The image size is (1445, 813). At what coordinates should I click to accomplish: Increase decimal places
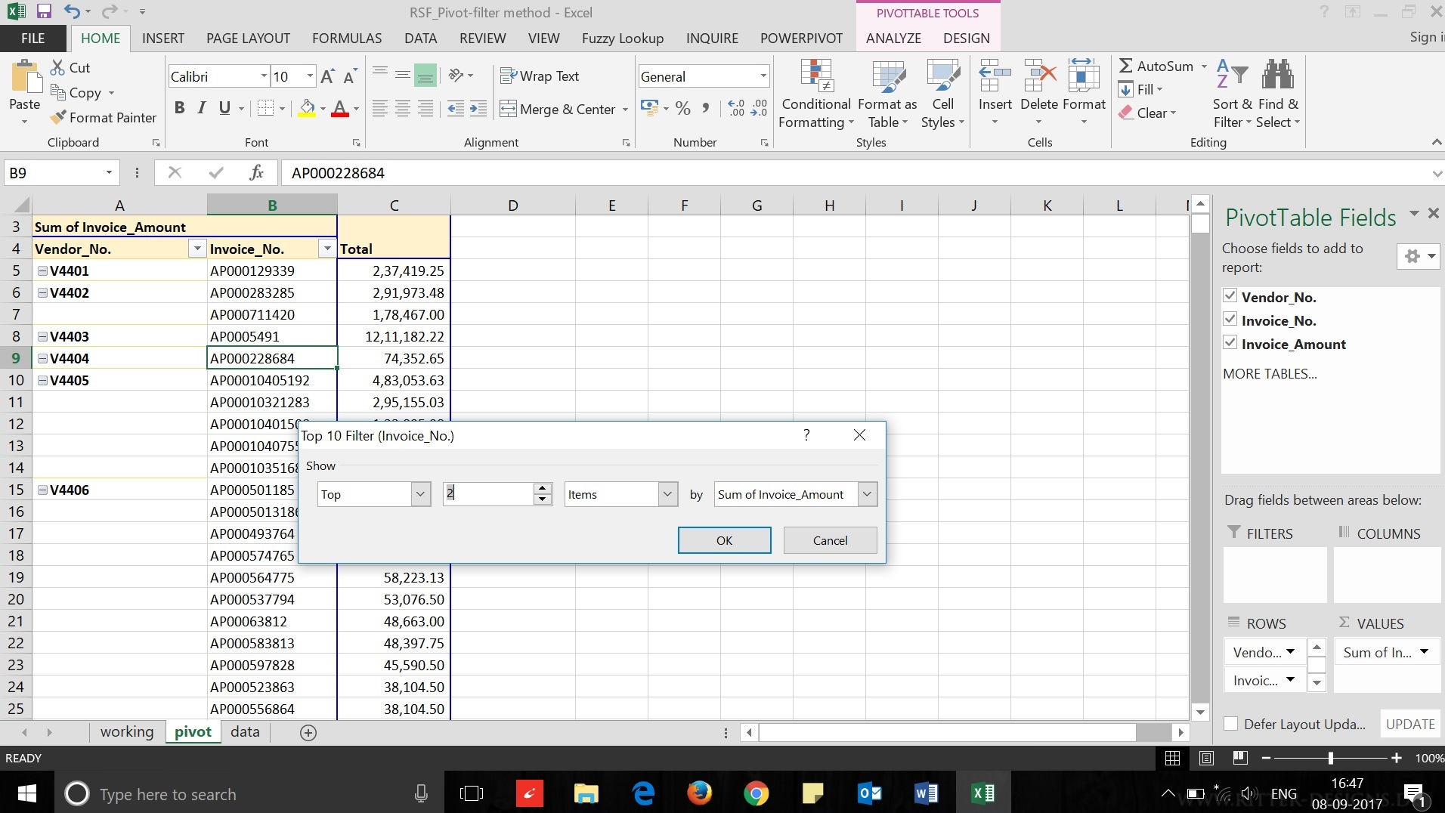point(736,108)
